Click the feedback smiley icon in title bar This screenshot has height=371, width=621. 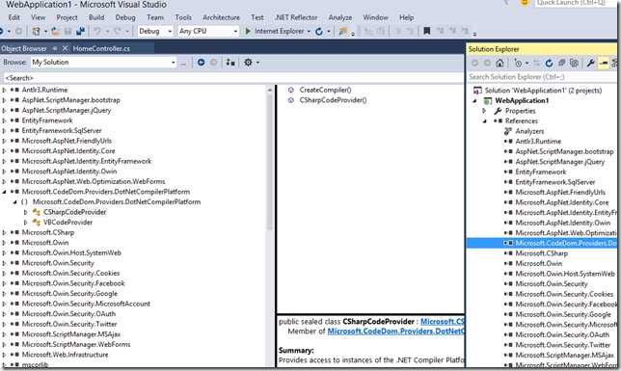pyautogui.click(x=525, y=3)
